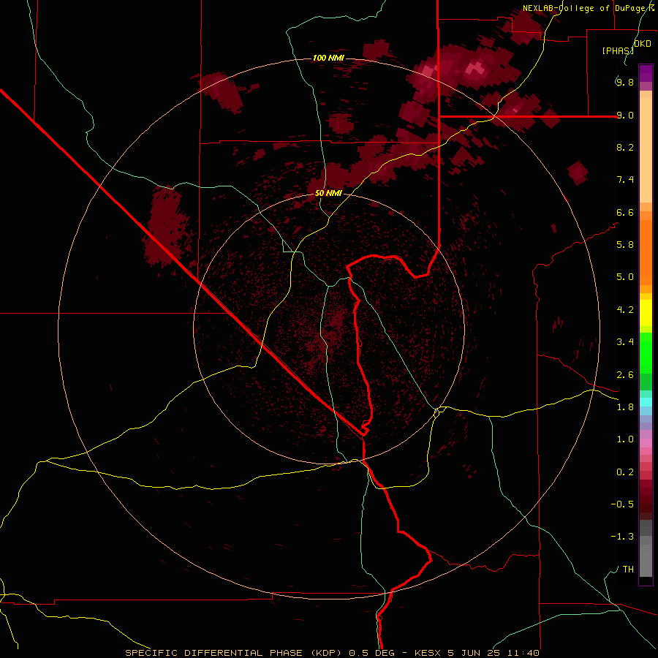The height and width of the screenshot is (658, 658).
Task: Click the 8.2 scale label
Action: pyautogui.click(x=625, y=147)
